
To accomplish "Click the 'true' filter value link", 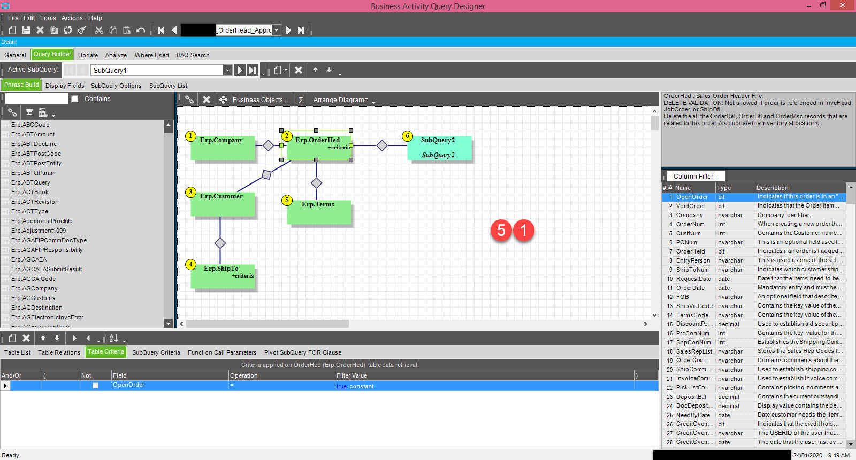I will 341,386.
